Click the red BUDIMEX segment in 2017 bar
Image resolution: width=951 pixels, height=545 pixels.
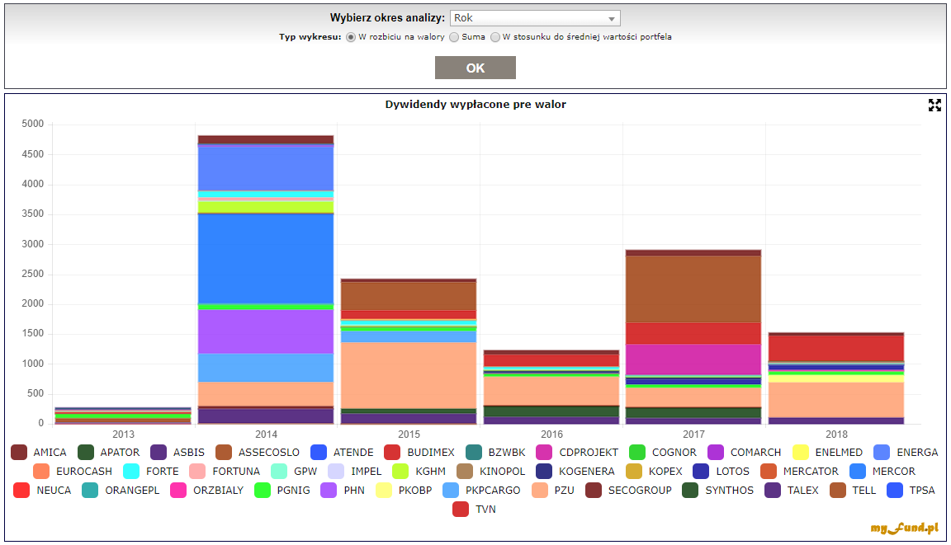pyautogui.click(x=693, y=334)
